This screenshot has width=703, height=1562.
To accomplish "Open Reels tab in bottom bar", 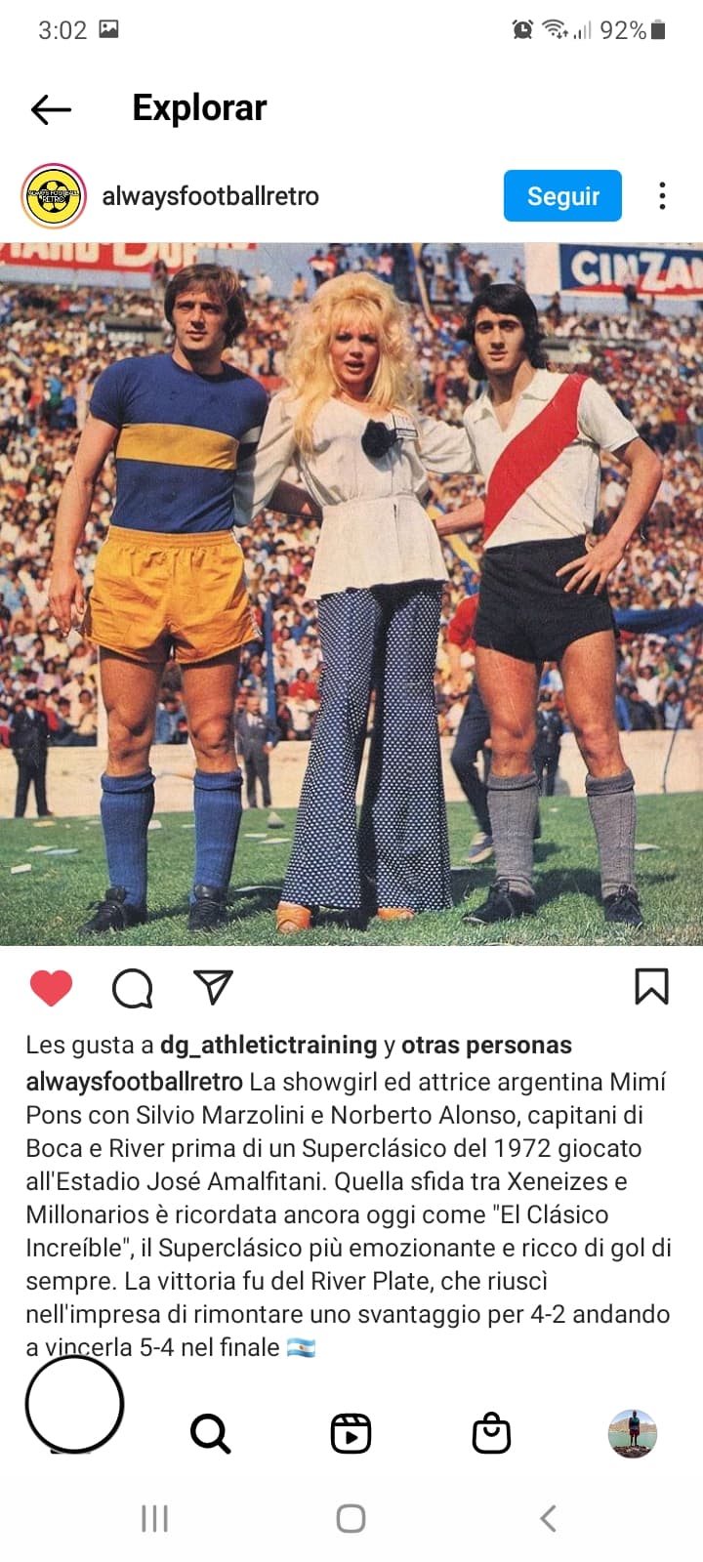I will click(351, 1433).
